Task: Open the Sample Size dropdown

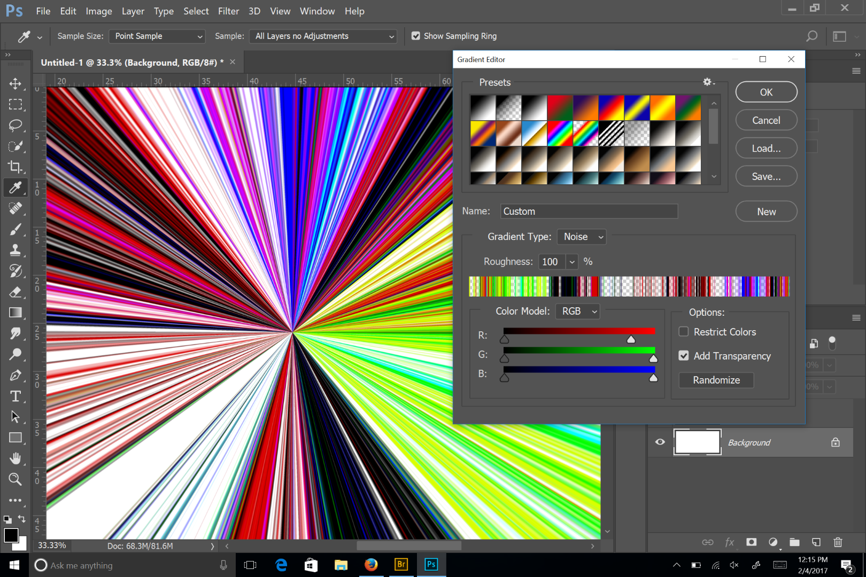Action: (x=158, y=36)
